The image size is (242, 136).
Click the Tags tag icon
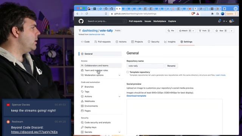[x=82, y=91]
